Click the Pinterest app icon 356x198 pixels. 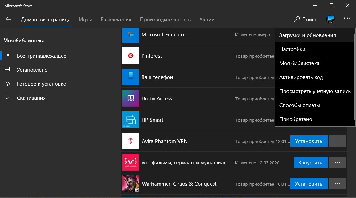130,56
